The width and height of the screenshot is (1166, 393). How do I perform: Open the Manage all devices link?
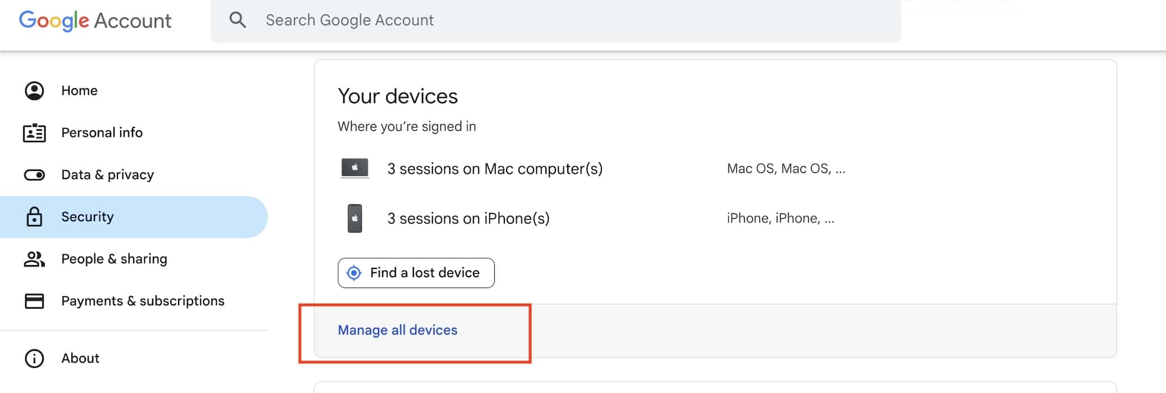tap(398, 330)
